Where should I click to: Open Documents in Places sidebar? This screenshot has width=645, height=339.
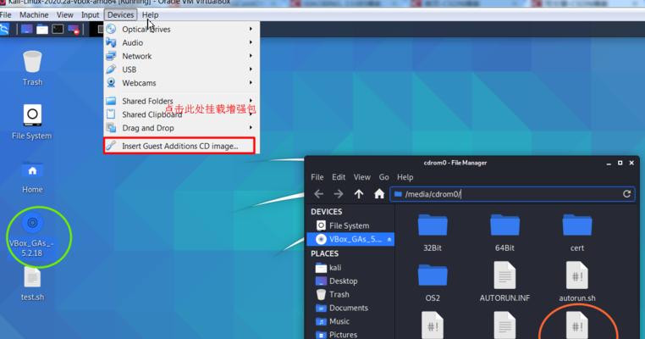point(350,308)
